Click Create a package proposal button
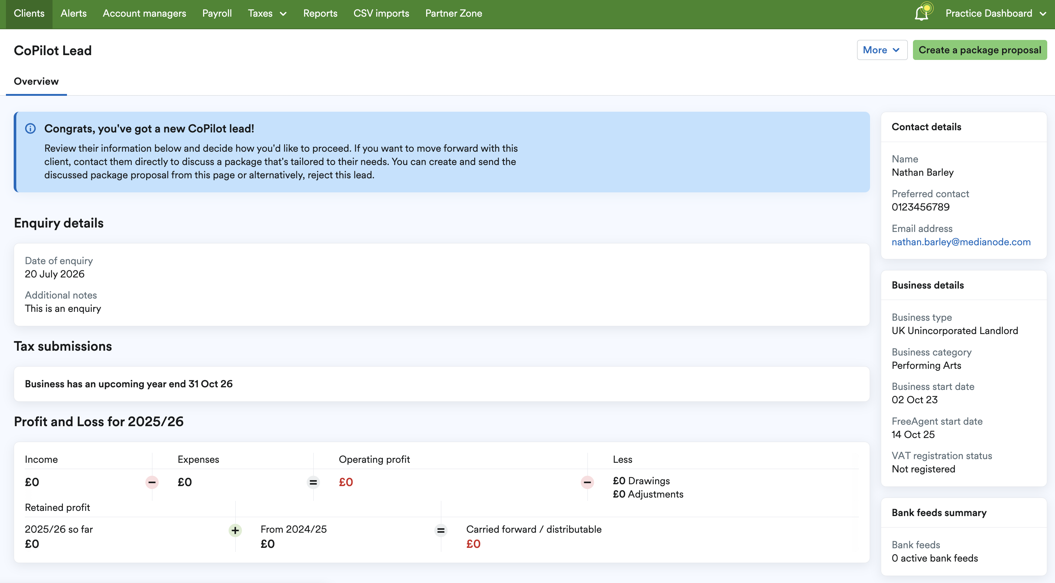 [980, 50]
